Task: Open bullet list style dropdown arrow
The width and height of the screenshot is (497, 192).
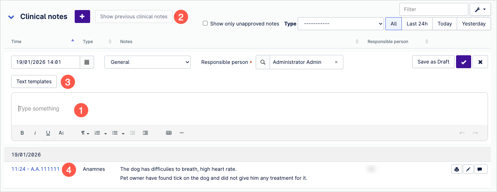Action: pos(123,133)
